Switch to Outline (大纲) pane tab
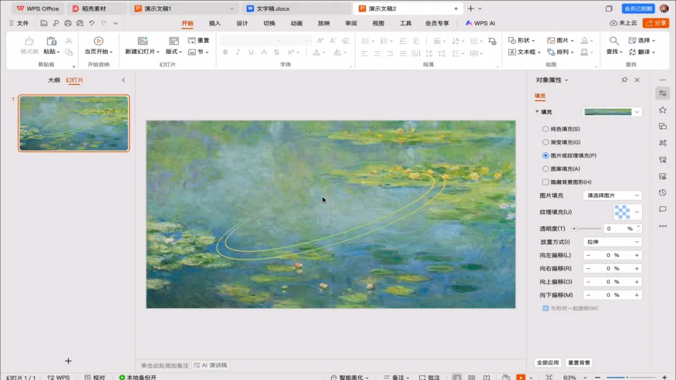The height and width of the screenshot is (380, 676). [54, 80]
